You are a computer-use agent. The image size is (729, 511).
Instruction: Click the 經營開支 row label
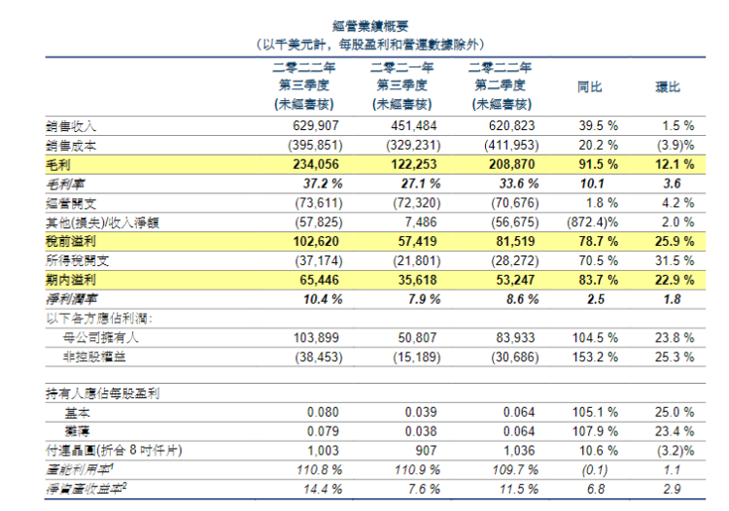(71, 203)
